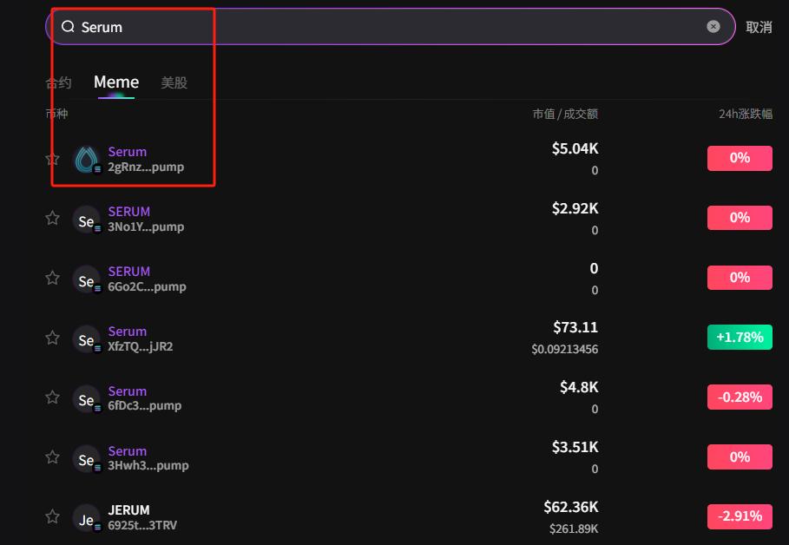789x545 pixels.
Task: Favorite the JERUM token star
Action: click(52, 517)
